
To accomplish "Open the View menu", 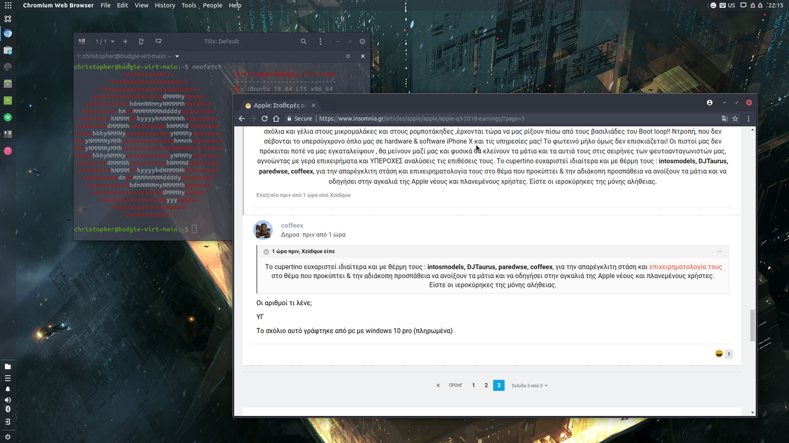I will [x=141, y=5].
